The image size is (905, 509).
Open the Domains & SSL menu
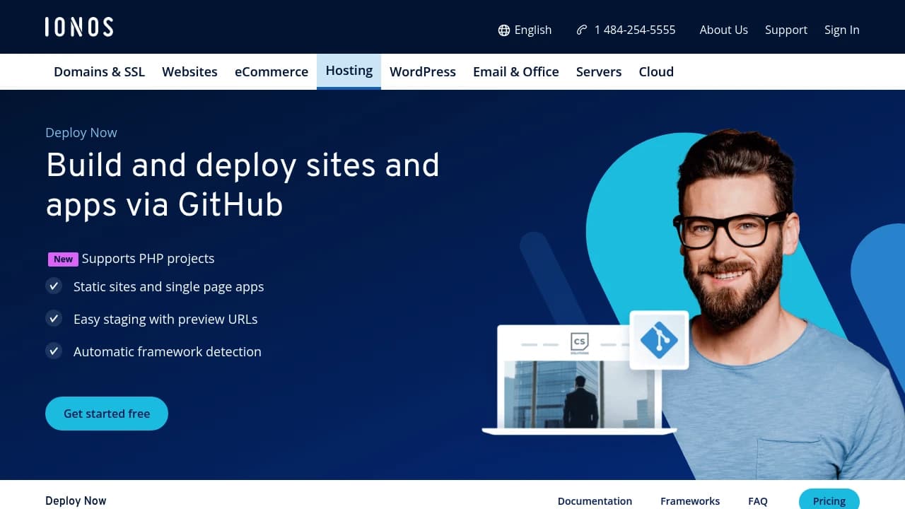tap(99, 71)
